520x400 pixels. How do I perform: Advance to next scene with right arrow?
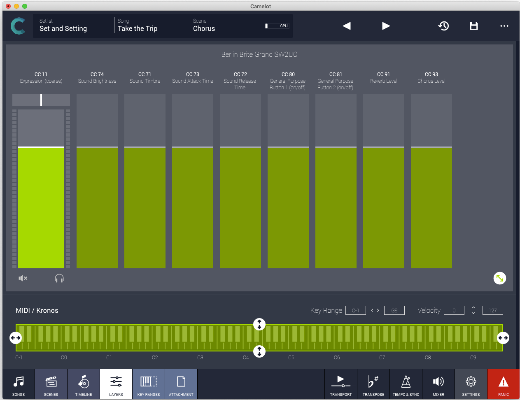click(x=386, y=26)
